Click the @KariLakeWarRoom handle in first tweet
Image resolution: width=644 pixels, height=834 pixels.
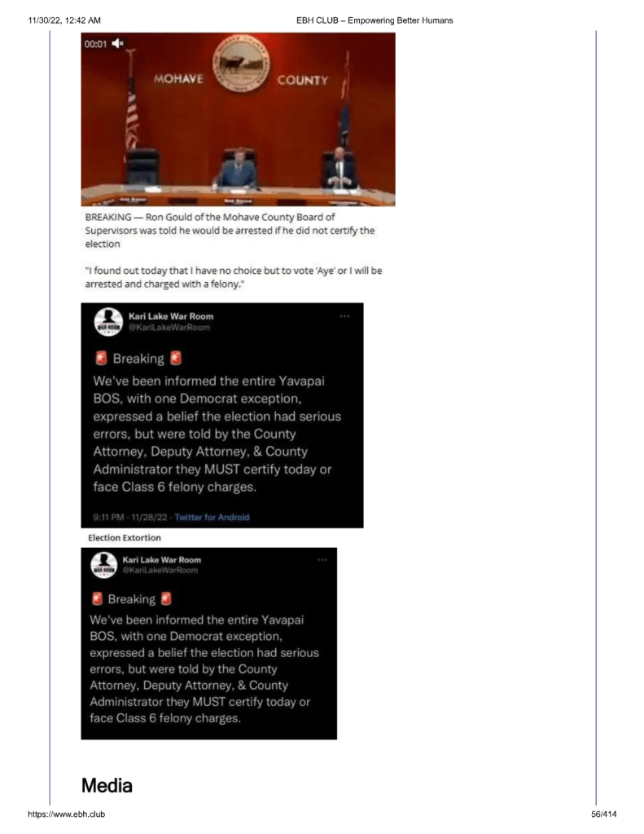[169, 328]
